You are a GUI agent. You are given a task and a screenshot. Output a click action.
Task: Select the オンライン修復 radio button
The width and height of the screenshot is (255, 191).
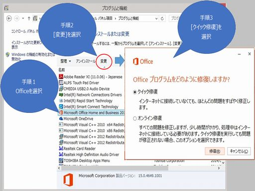click(135, 118)
